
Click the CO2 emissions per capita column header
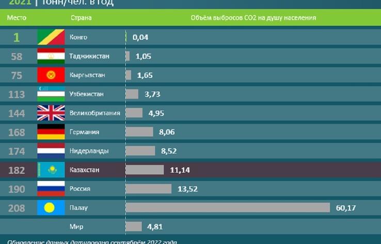pyautogui.click(x=253, y=18)
